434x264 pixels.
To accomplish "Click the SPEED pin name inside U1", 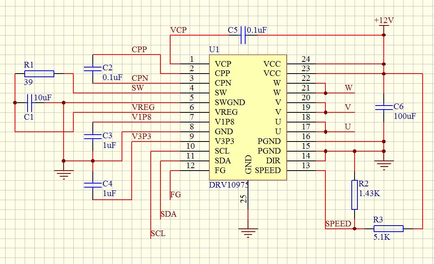I will [x=267, y=170].
